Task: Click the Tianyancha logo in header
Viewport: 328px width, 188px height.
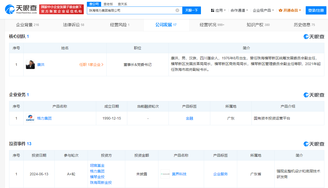Action: 21,9
